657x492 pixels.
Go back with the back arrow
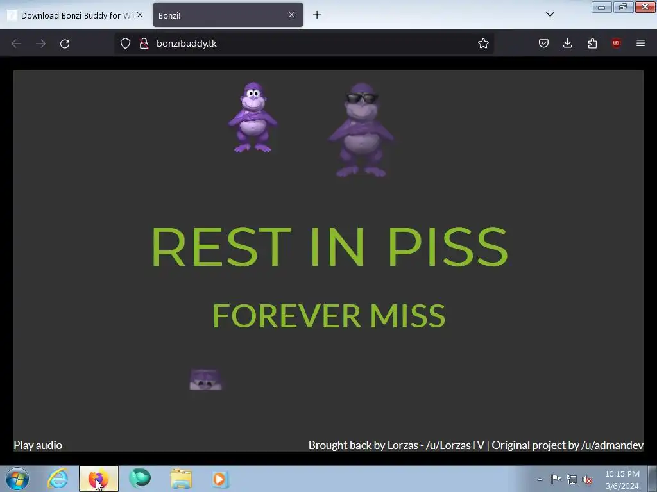point(16,44)
